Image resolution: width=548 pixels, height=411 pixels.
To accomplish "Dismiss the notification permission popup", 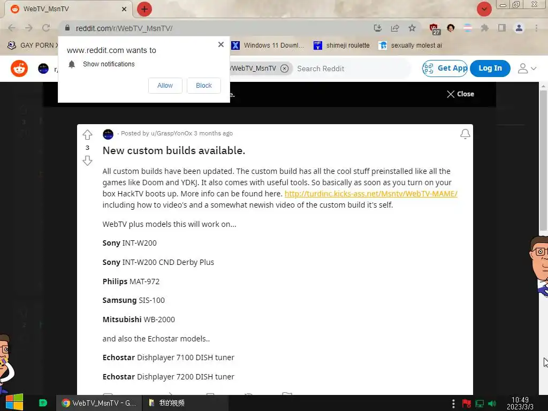I will 220,44.
